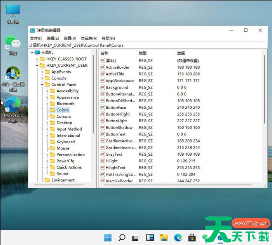Select the Cursors key in tree

click(x=64, y=116)
